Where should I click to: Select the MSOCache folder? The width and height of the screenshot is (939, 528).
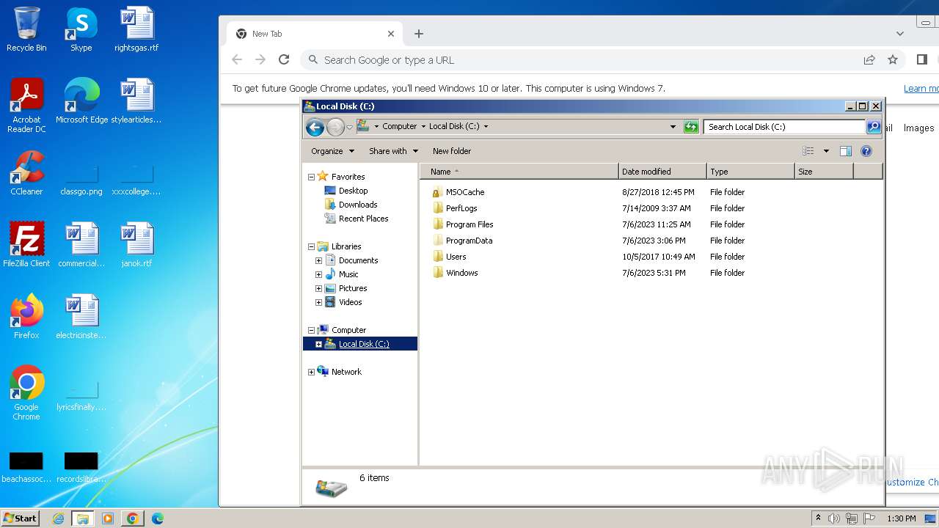465,192
